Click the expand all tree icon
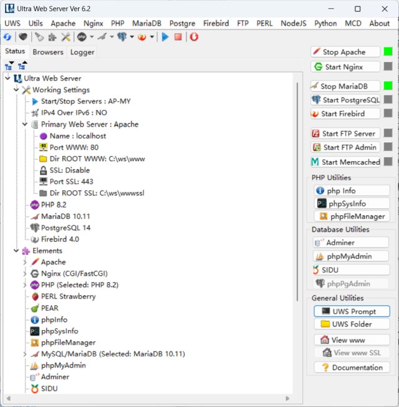This screenshot has height=407, width=399. coord(9,65)
